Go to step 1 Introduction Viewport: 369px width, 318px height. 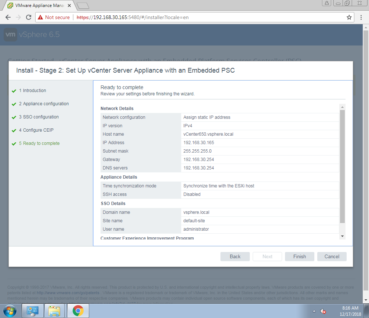(x=33, y=90)
